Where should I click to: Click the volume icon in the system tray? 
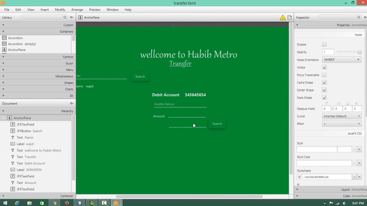tap(344, 203)
